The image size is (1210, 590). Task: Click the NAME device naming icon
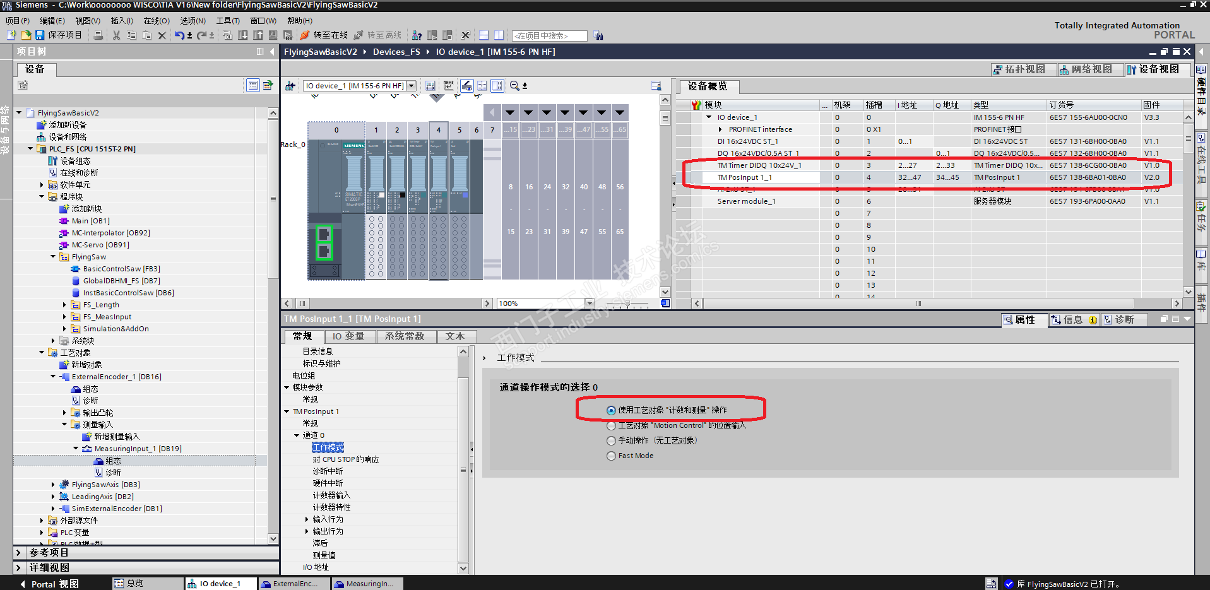(x=448, y=86)
